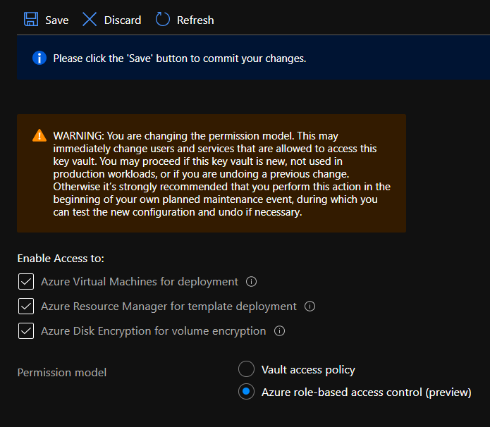The image size is (490, 427).
Task: Select Azure role-based access control radio button
Action: coord(246,391)
